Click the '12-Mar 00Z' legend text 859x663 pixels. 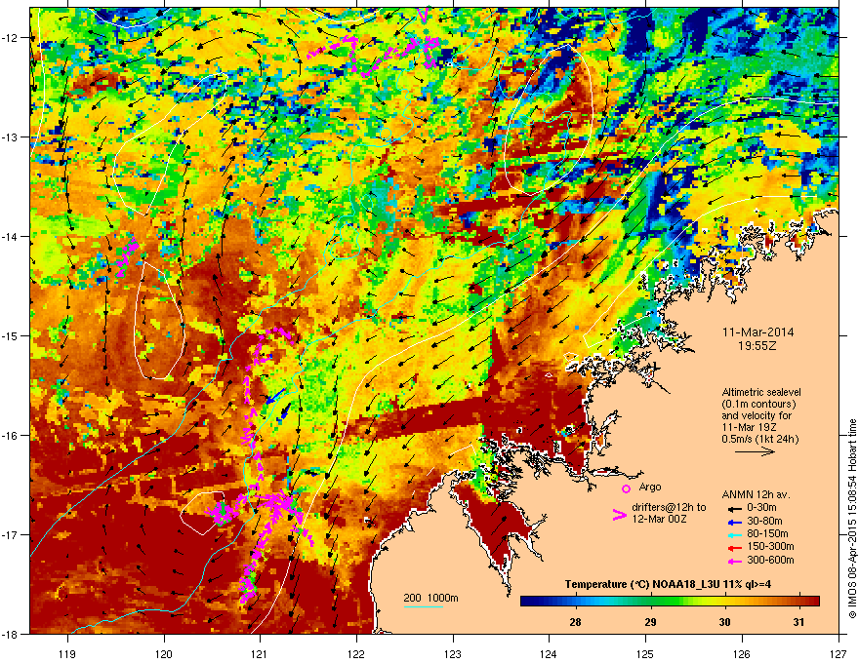659,519
